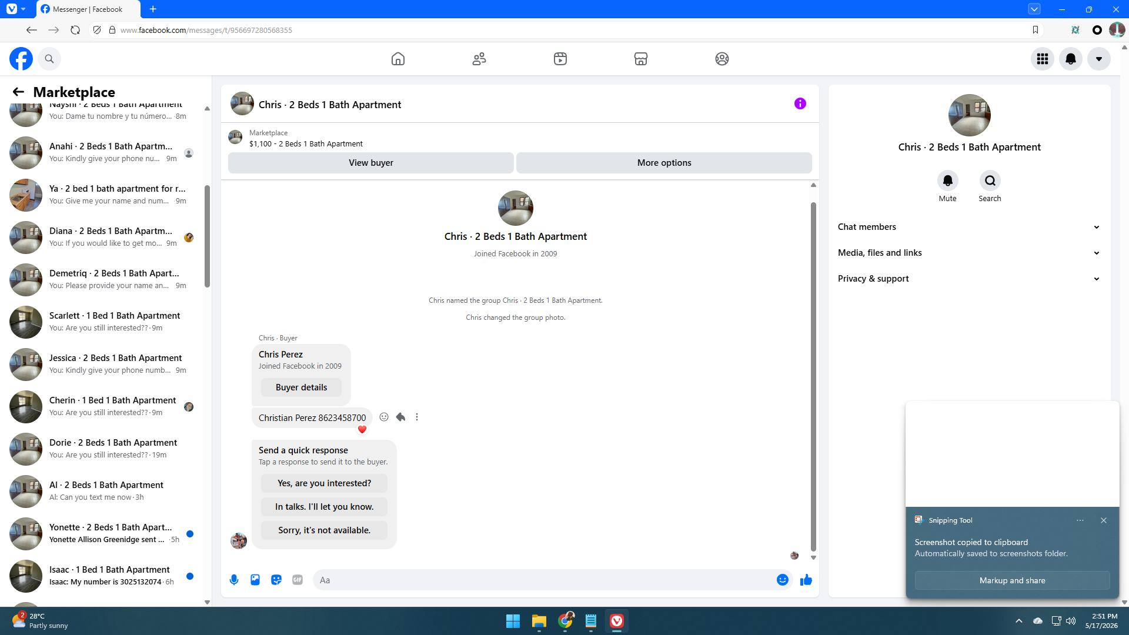The width and height of the screenshot is (1129, 635).
Task: Go to the Home feed icon
Action: [398, 59]
